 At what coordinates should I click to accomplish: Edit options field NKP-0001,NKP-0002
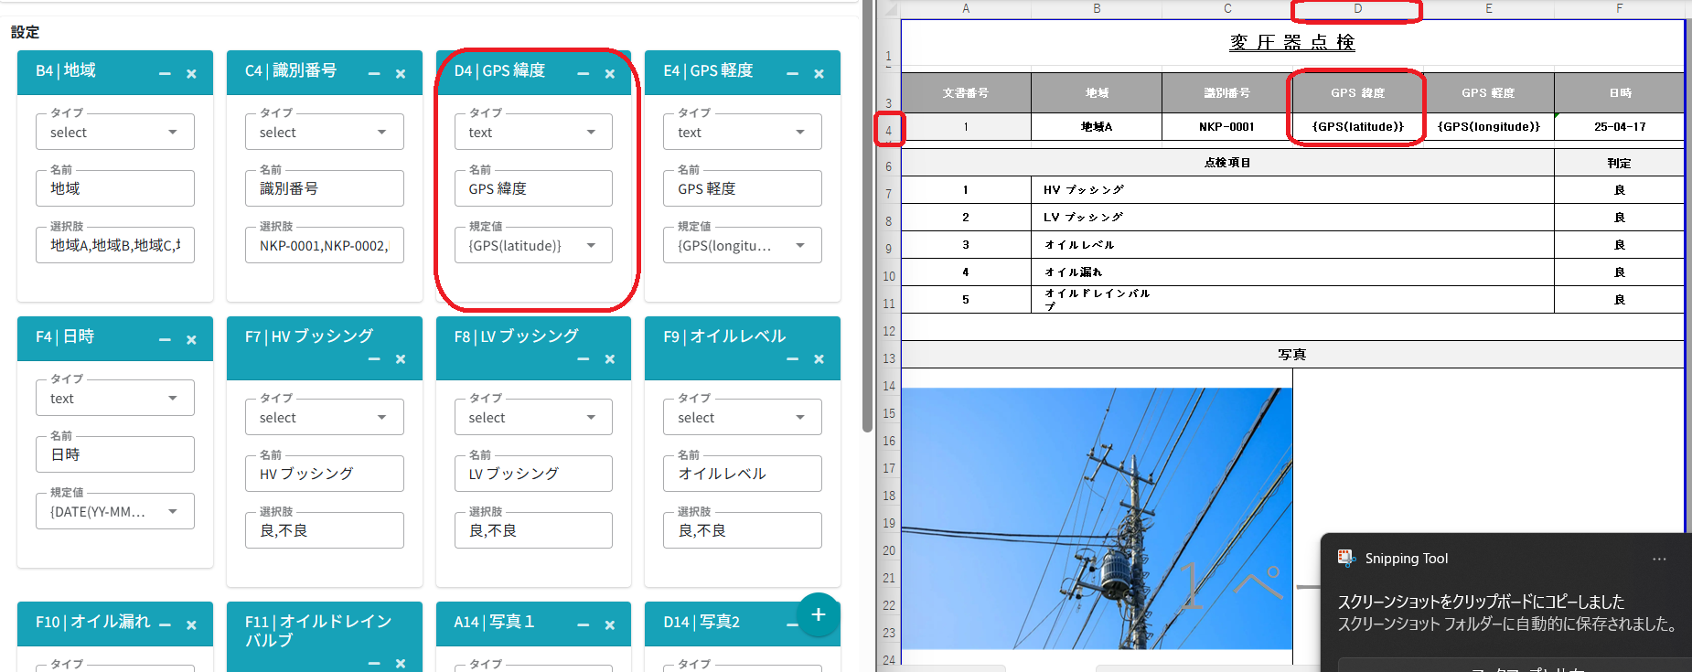point(325,245)
